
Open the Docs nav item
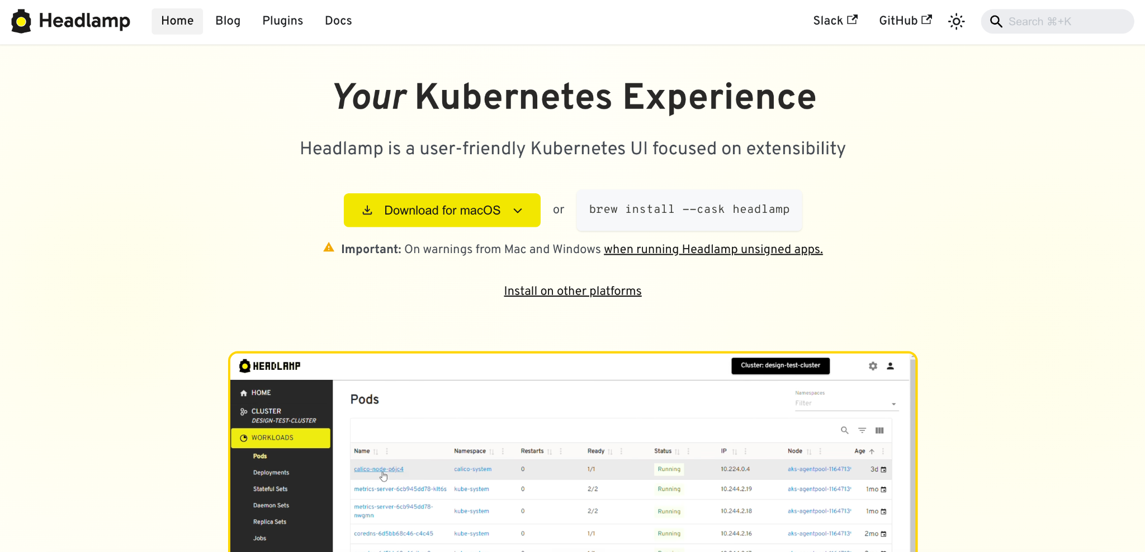[338, 21]
